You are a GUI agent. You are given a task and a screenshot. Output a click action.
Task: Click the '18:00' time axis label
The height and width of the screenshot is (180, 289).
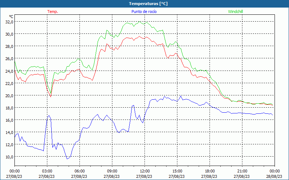tap(210, 171)
